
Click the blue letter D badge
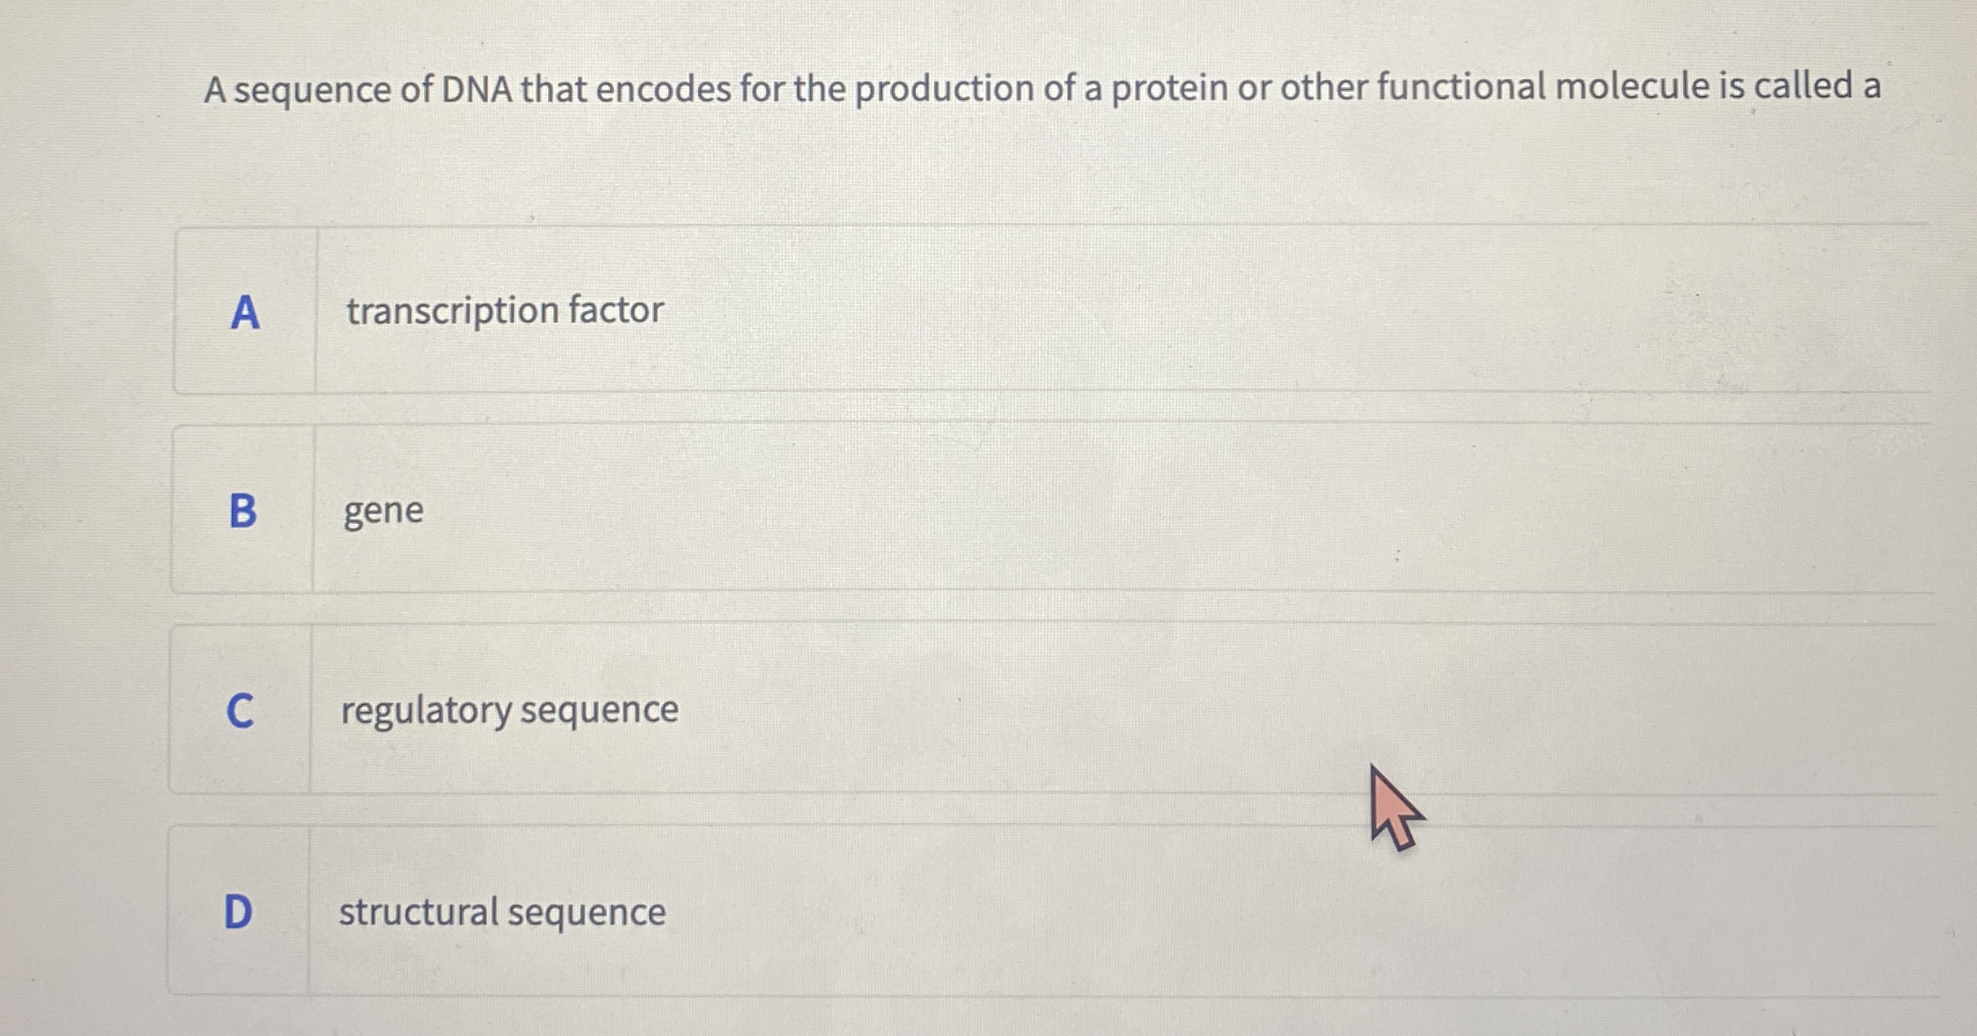point(238,912)
